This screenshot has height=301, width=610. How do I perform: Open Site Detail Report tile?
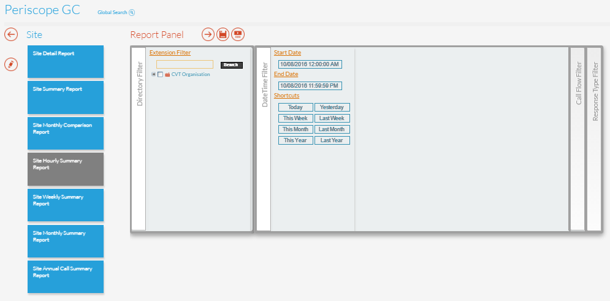tap(66, 61)
